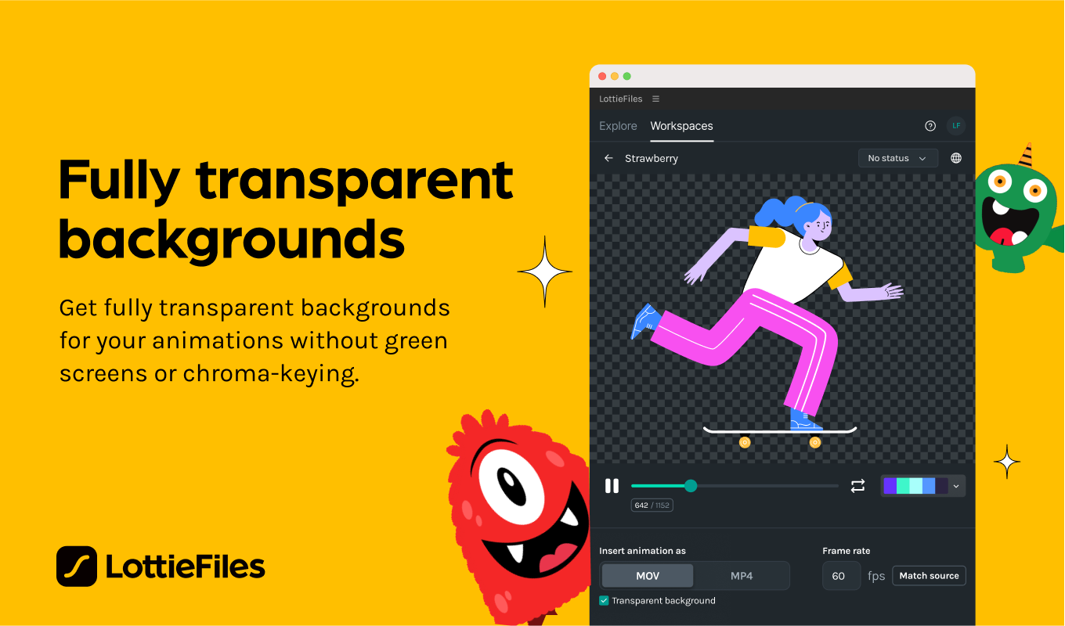The width and height of the screenshot is (1065, 626).
Task: Open the help question mark icon
Action: point(930,126)
